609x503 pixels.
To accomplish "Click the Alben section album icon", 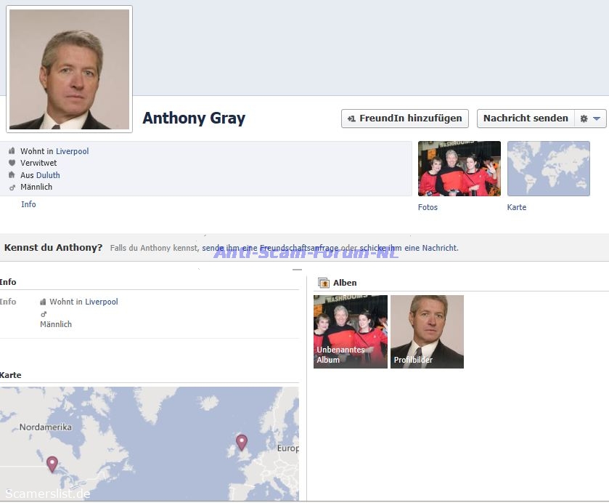I will tap(324, 283).
